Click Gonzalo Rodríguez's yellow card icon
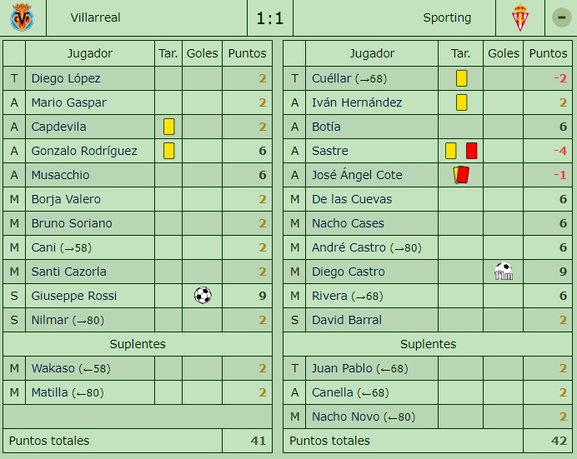This screenshot has height=459, width=577. [168, 151]
